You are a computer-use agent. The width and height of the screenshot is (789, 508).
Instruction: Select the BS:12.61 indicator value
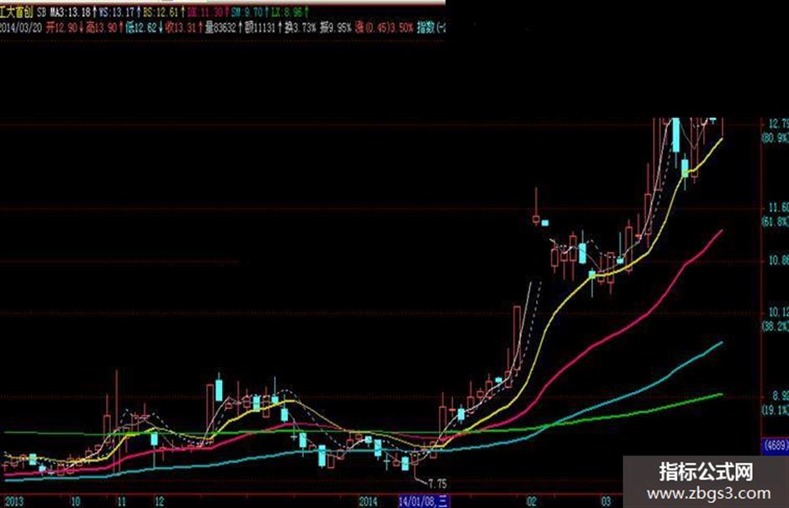160,12
